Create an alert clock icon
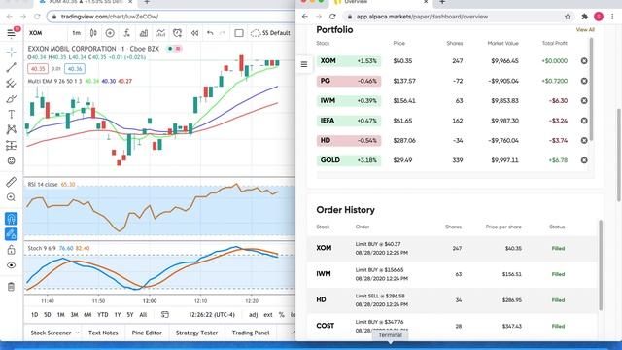Screen dimensions: 622x350 click(x=177, y=33)
